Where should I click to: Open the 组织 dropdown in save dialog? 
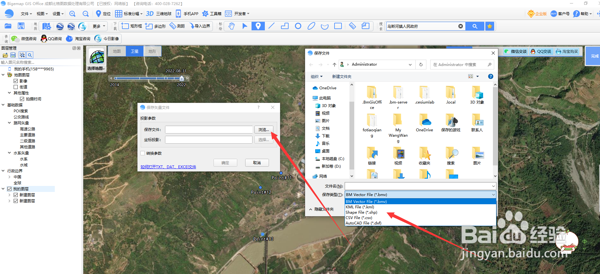pos(316,76)
